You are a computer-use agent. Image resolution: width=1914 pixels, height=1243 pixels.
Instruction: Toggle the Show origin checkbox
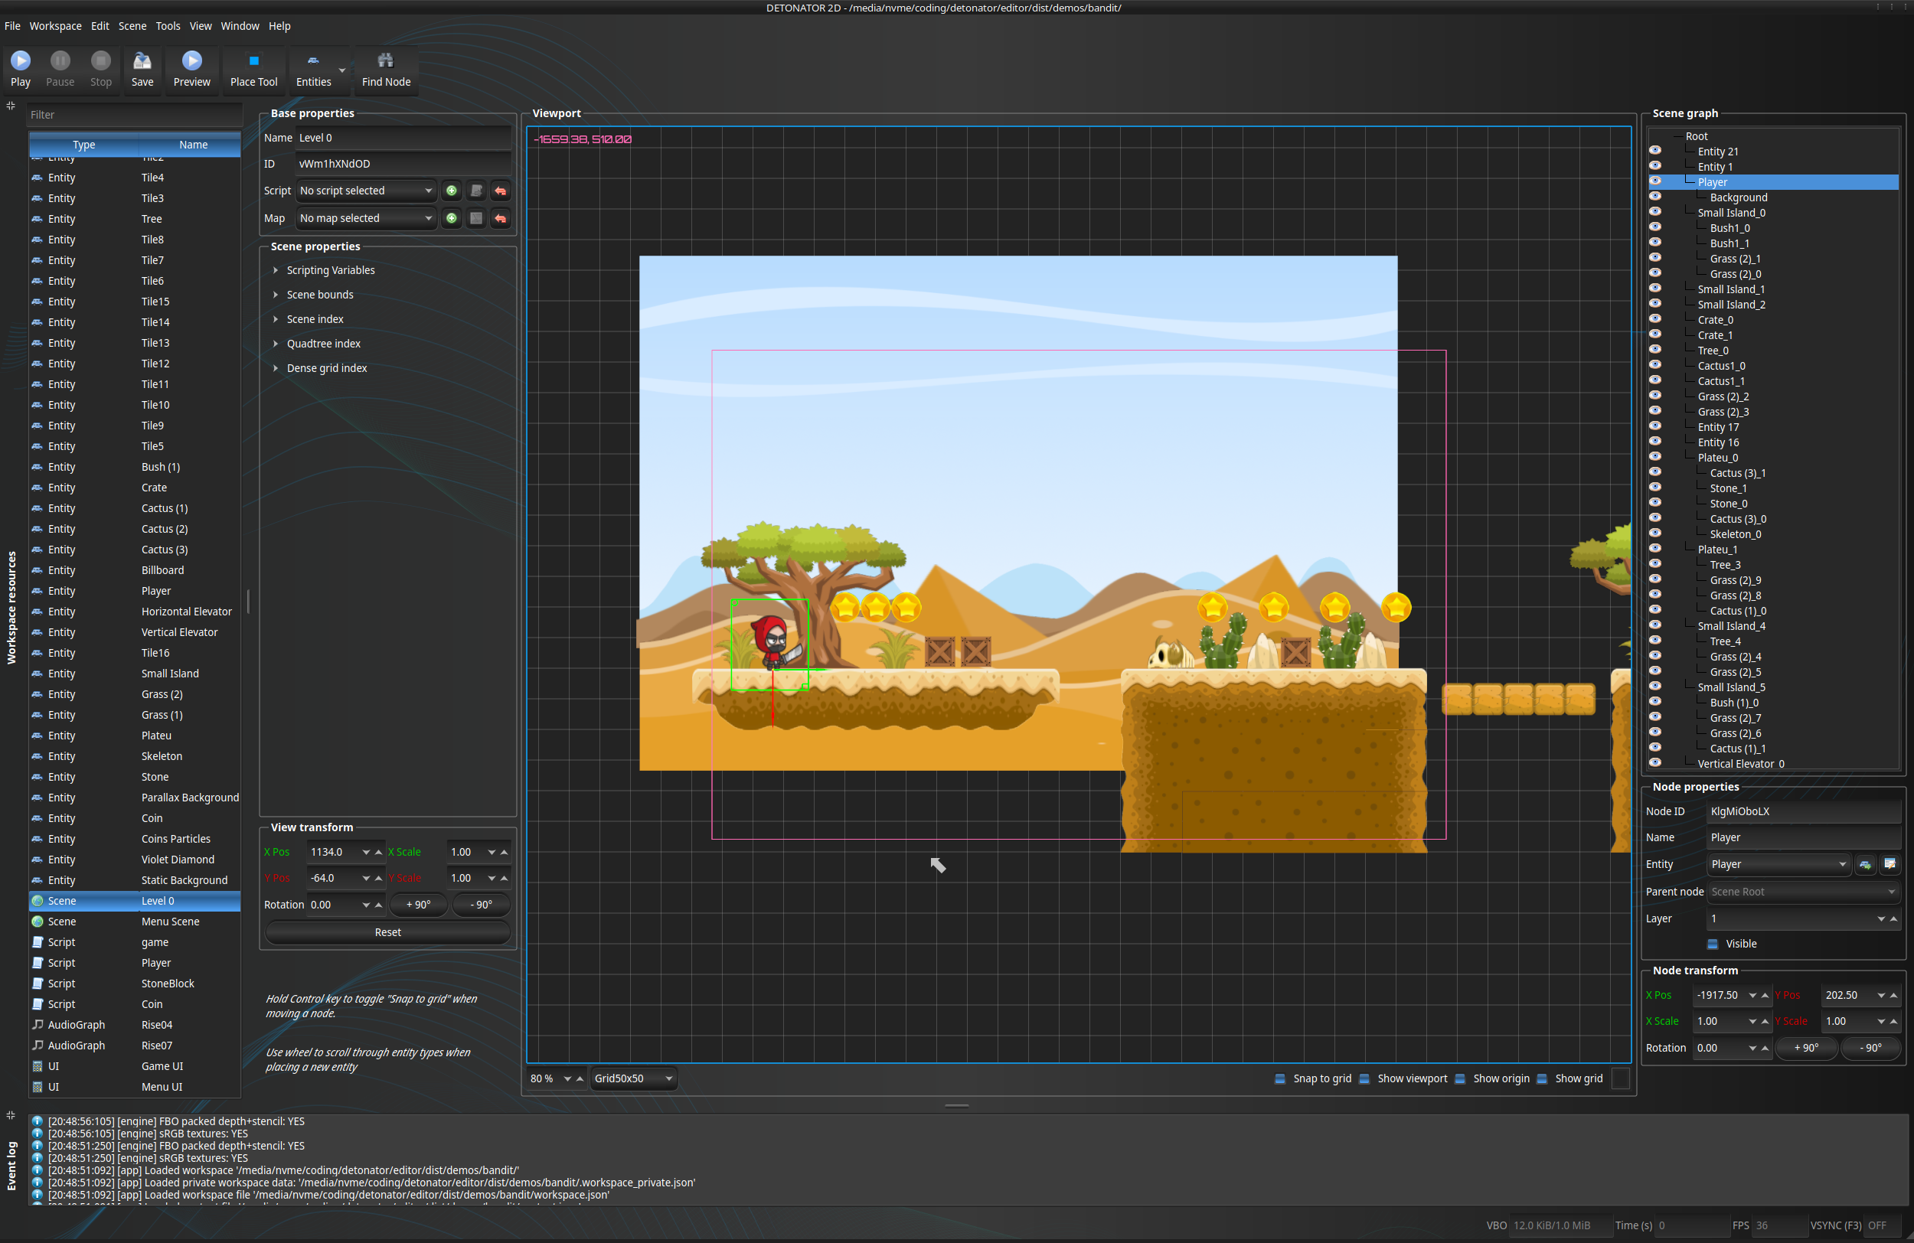1460,1079
